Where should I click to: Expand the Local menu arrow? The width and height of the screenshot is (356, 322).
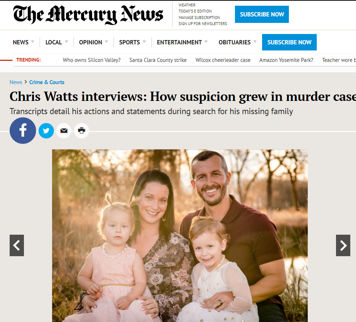pyautogui.click(x=66, y=42)
